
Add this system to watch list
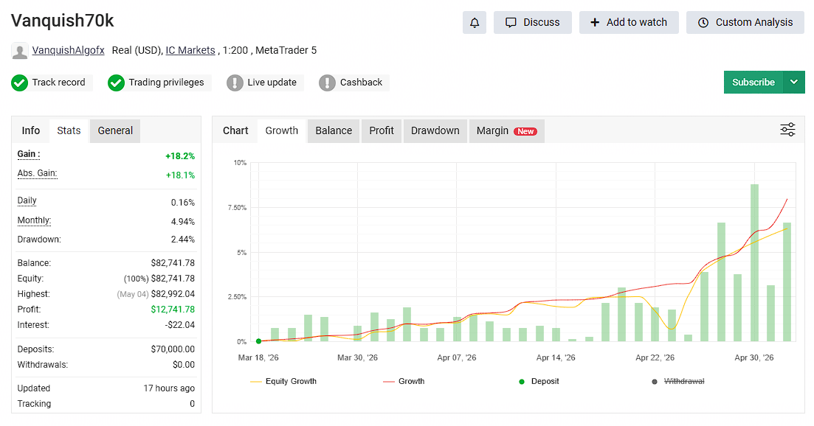[x=629, y=22]
